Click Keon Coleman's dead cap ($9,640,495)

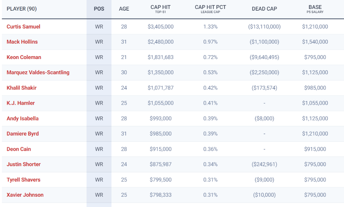point(264,57)
